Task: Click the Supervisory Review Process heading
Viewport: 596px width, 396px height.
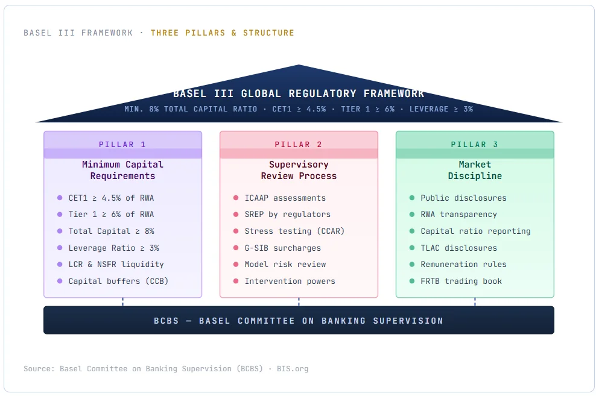Action: tap(299, 170)
